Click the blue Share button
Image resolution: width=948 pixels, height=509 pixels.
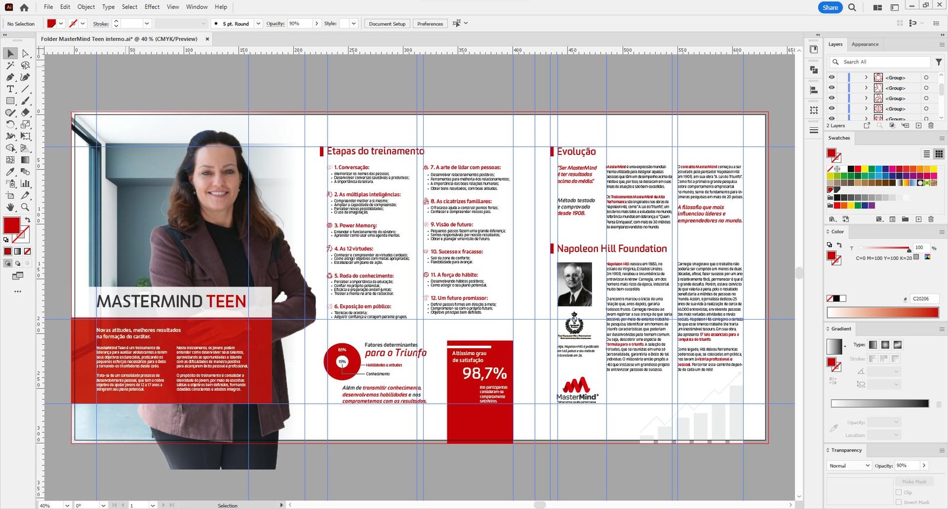(830, 8)
